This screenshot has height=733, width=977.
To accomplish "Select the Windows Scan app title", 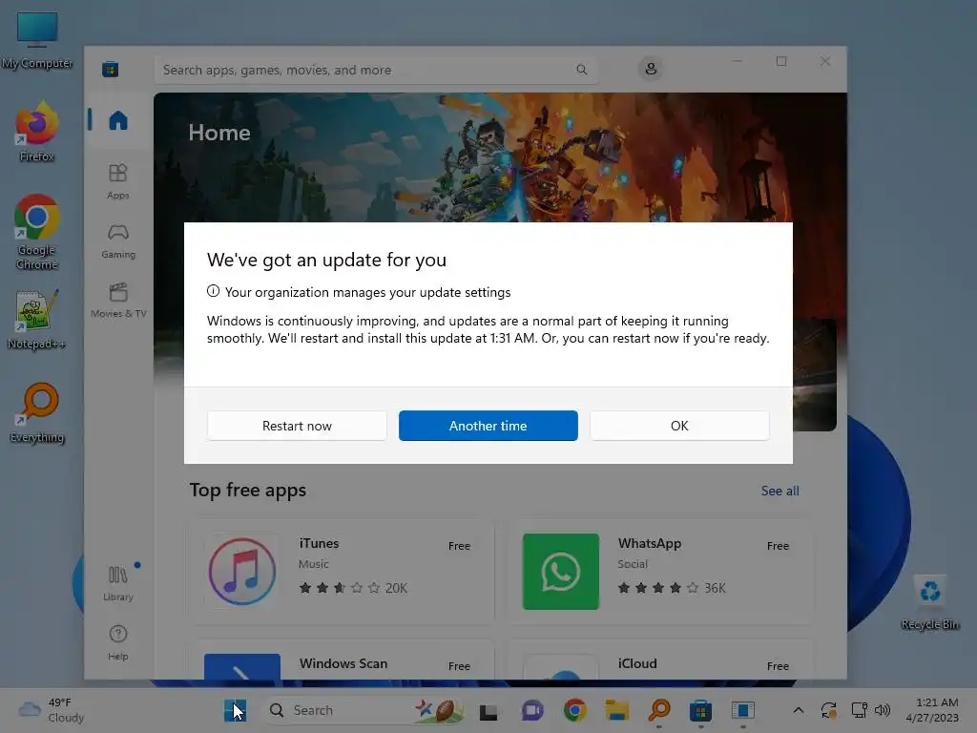I will click(x=343, y=663).
